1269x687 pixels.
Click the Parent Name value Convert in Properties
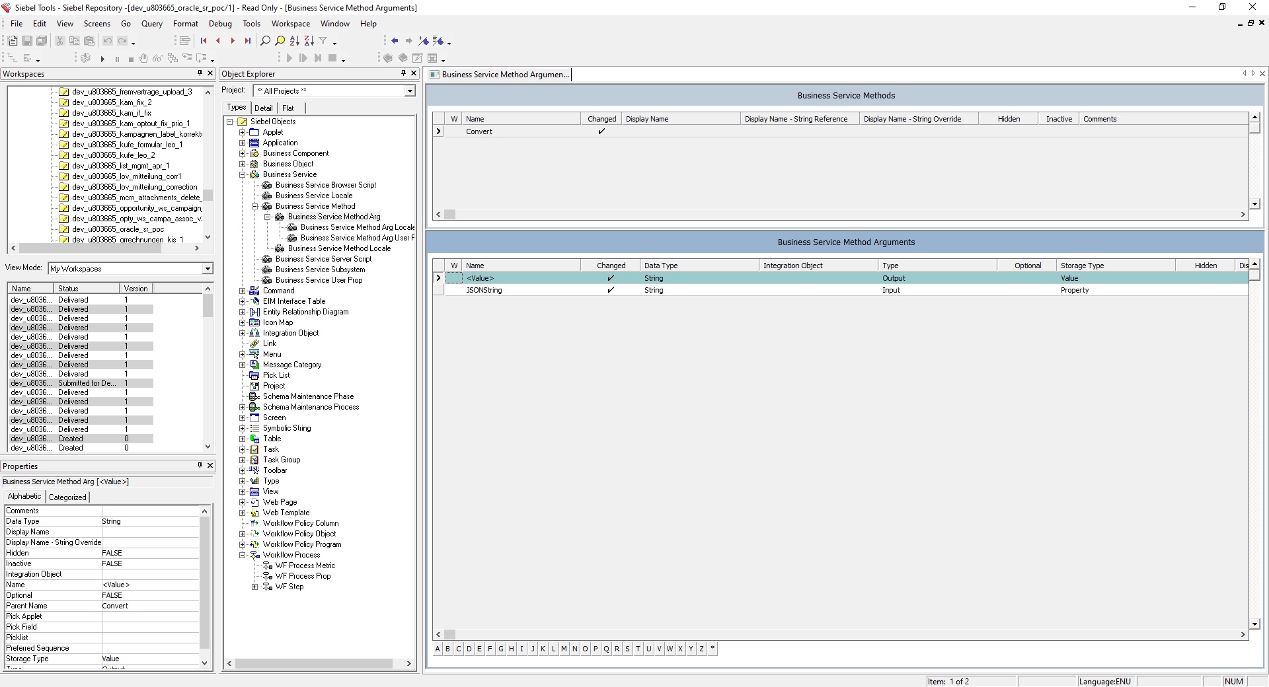[150, 606]
